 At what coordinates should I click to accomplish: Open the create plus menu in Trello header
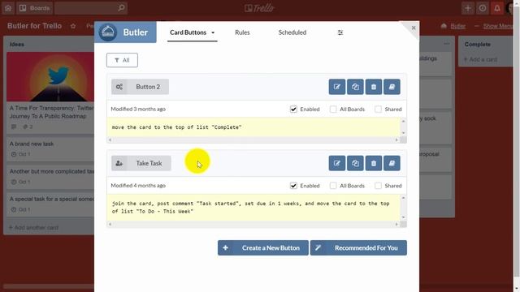468,8
